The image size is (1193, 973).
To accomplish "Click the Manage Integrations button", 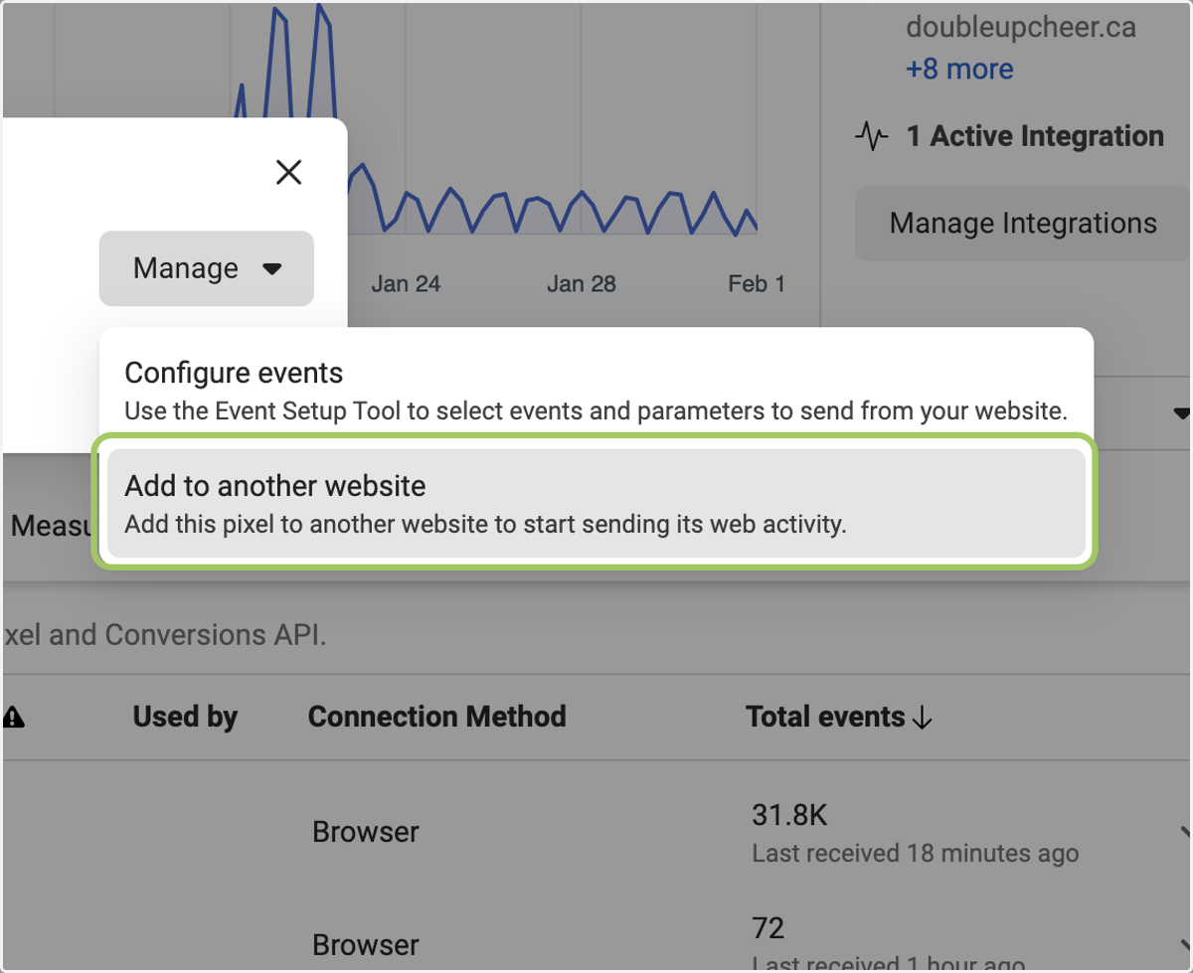I will 1023,224.
